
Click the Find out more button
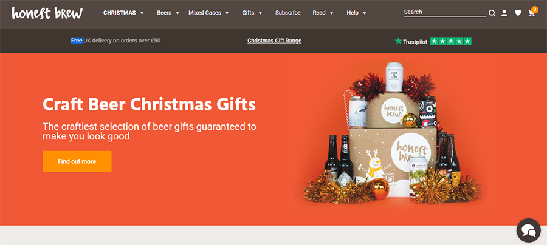tap(77, 161)
